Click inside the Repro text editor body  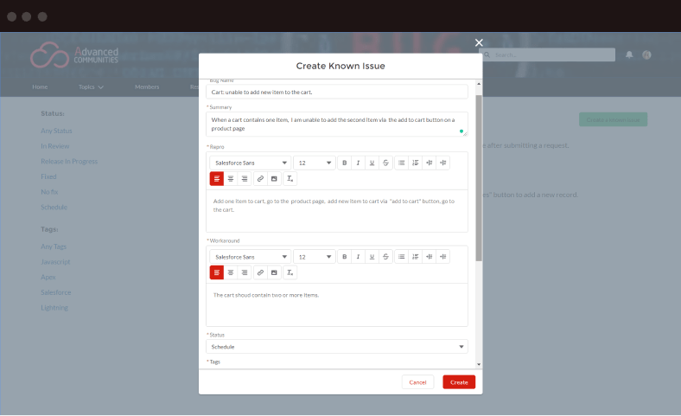coord(337,211)
